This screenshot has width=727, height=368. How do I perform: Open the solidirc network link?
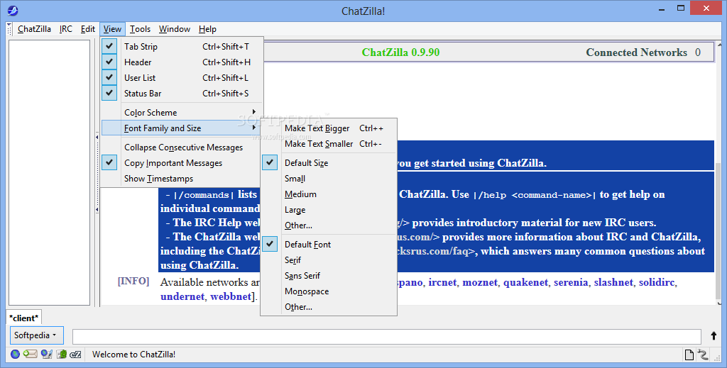click(x=657, y=282)
